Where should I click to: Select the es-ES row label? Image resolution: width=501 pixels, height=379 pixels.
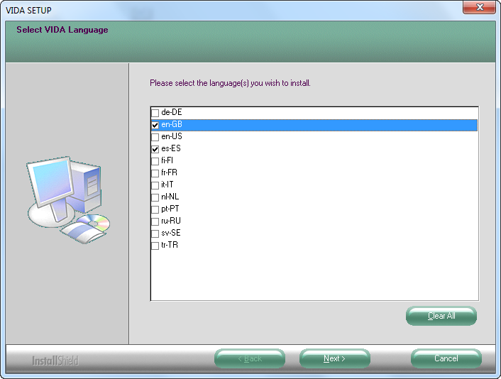click(x=171, y=148)
